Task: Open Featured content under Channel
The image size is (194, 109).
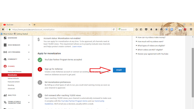Action: pos(14,82)
